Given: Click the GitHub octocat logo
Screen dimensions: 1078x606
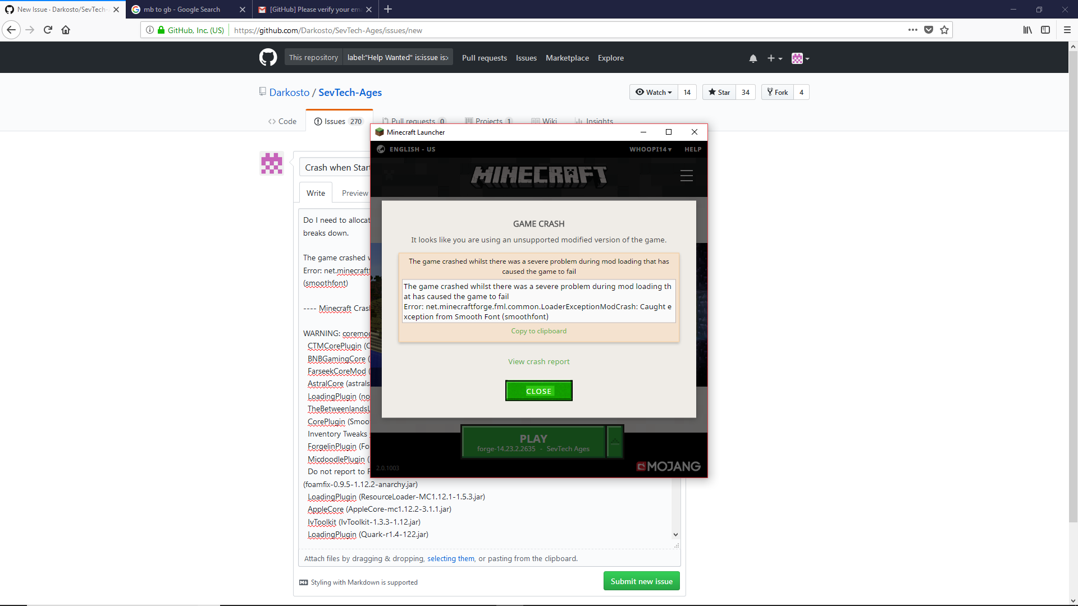Looking at the screenshot, I should tap(268, 57).
